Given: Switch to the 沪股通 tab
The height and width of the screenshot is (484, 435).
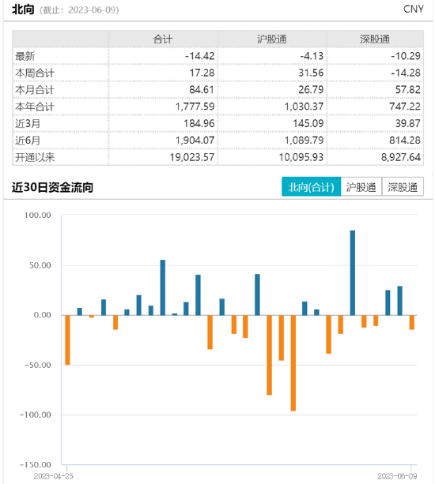Looking at the screenshot, I should coord(361,187).
